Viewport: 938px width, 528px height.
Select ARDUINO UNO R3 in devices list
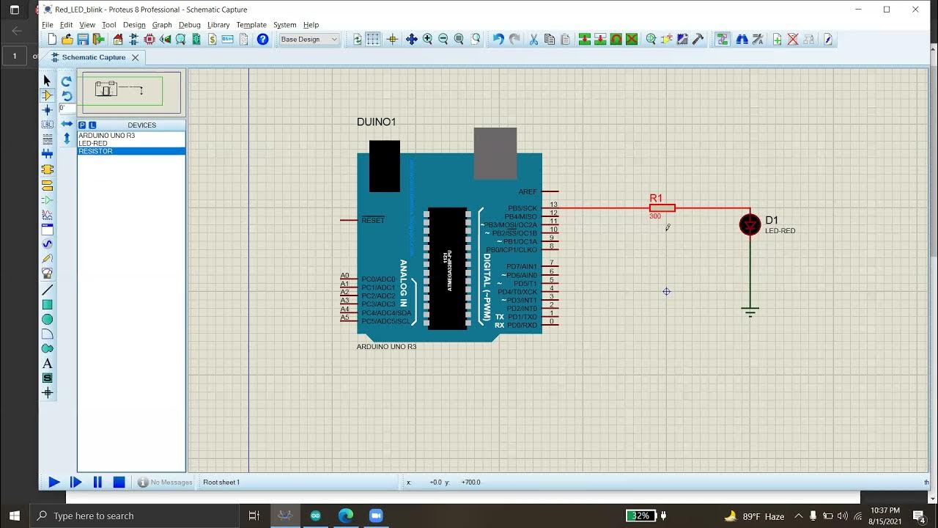pos(131,136)
